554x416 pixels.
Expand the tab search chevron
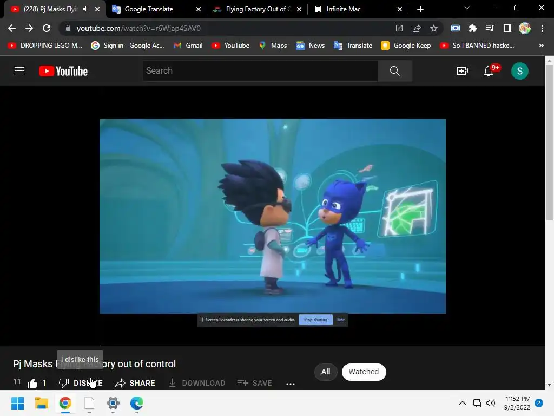467,8
